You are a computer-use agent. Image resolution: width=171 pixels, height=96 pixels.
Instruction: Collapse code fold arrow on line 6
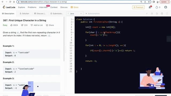(73, 33)
